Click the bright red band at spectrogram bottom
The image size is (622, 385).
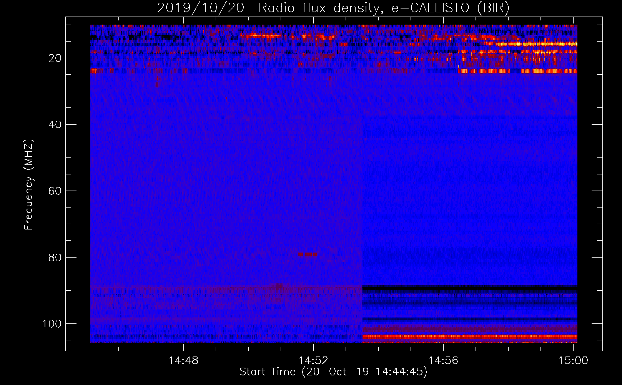(470, 336)
